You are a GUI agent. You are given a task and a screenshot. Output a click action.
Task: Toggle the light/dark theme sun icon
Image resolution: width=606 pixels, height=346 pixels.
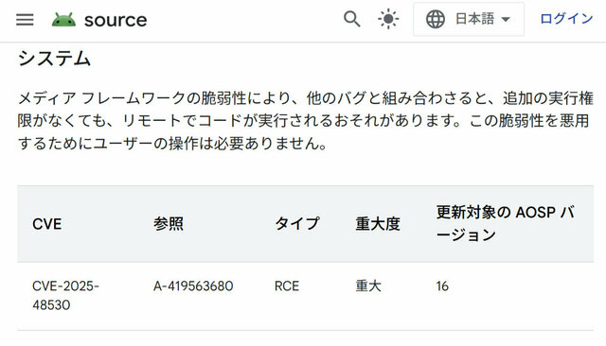pyautogui.click(x=388, y=19)
